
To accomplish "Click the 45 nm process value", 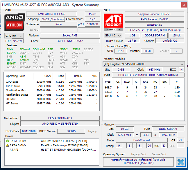I will [92, 14].
